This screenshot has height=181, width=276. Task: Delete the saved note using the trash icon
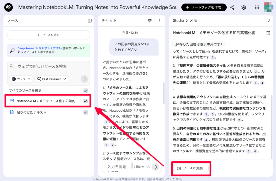click(268, 32)
